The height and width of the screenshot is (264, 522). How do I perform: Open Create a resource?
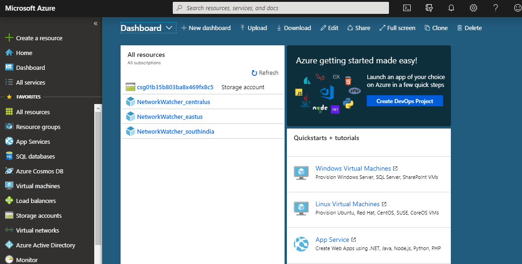pyautogui.click(x=39, y=38)
